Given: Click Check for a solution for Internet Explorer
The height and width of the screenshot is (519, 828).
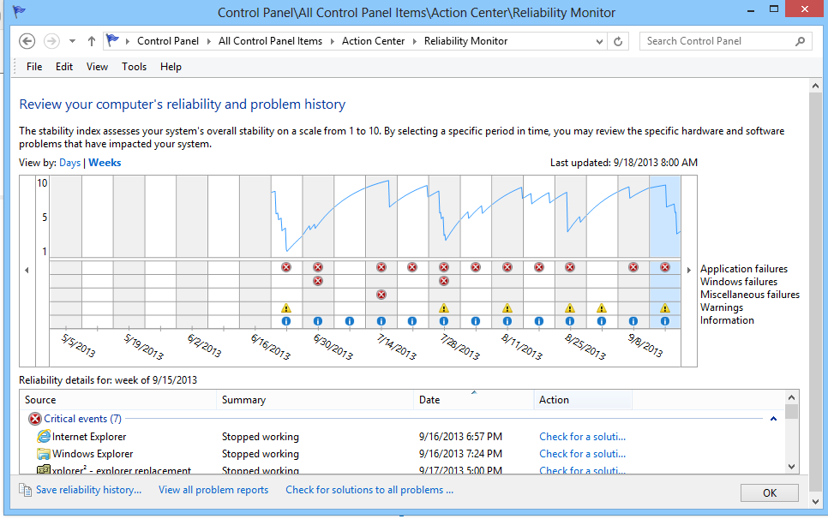Looking at the screenshot, I should (x=582, y=437).
